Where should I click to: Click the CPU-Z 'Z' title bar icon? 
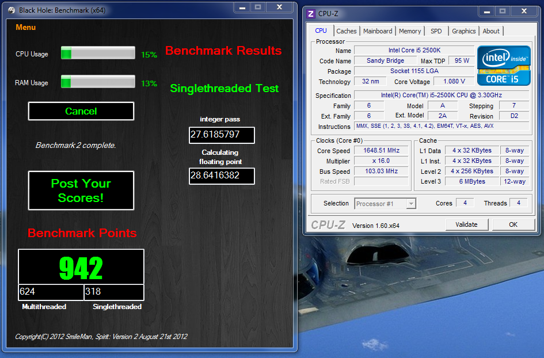[311, 14]
